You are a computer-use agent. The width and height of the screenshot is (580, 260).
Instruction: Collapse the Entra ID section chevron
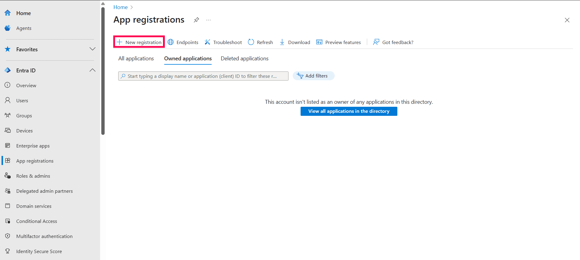93,70
